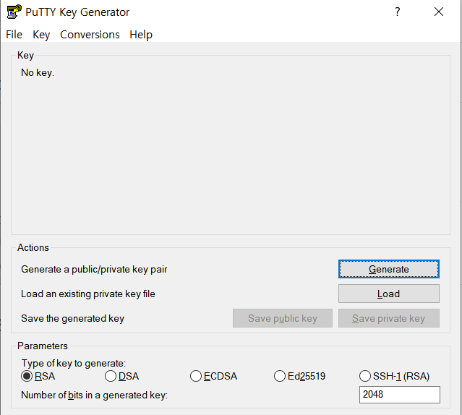Click the 'Save the generated key' label

pyautogui.click(x=72, y=318)
